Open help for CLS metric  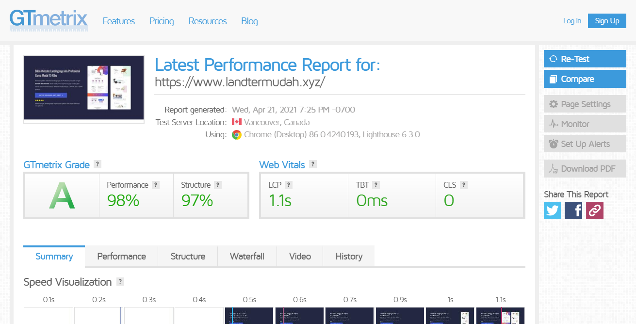click(464, 185)
